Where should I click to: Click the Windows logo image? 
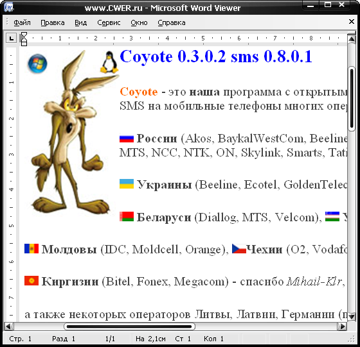coord(37,63)
